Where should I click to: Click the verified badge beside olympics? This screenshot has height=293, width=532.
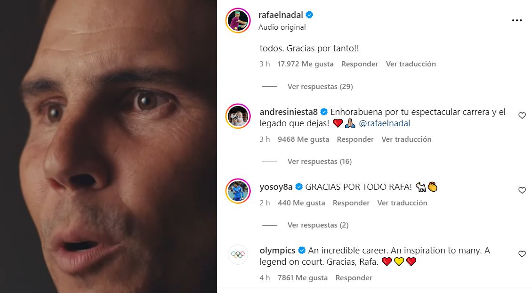(302, 251)
